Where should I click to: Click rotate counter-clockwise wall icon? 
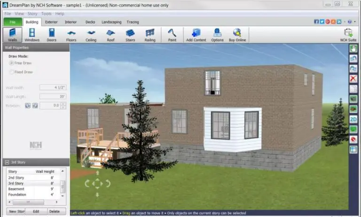28,106
